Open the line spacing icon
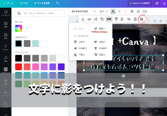This screenshot has width=167, height=116. tap(96, 19)
